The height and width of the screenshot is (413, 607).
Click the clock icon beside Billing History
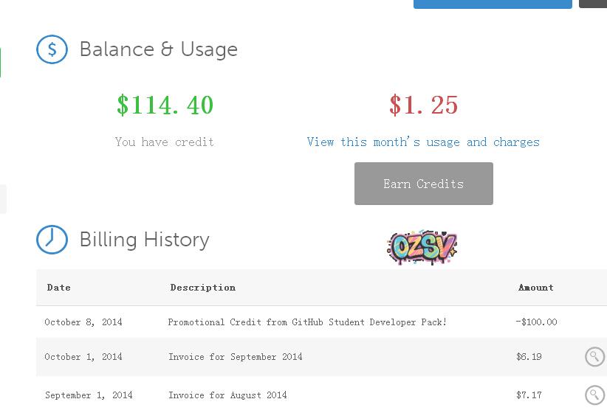[52, 240]
